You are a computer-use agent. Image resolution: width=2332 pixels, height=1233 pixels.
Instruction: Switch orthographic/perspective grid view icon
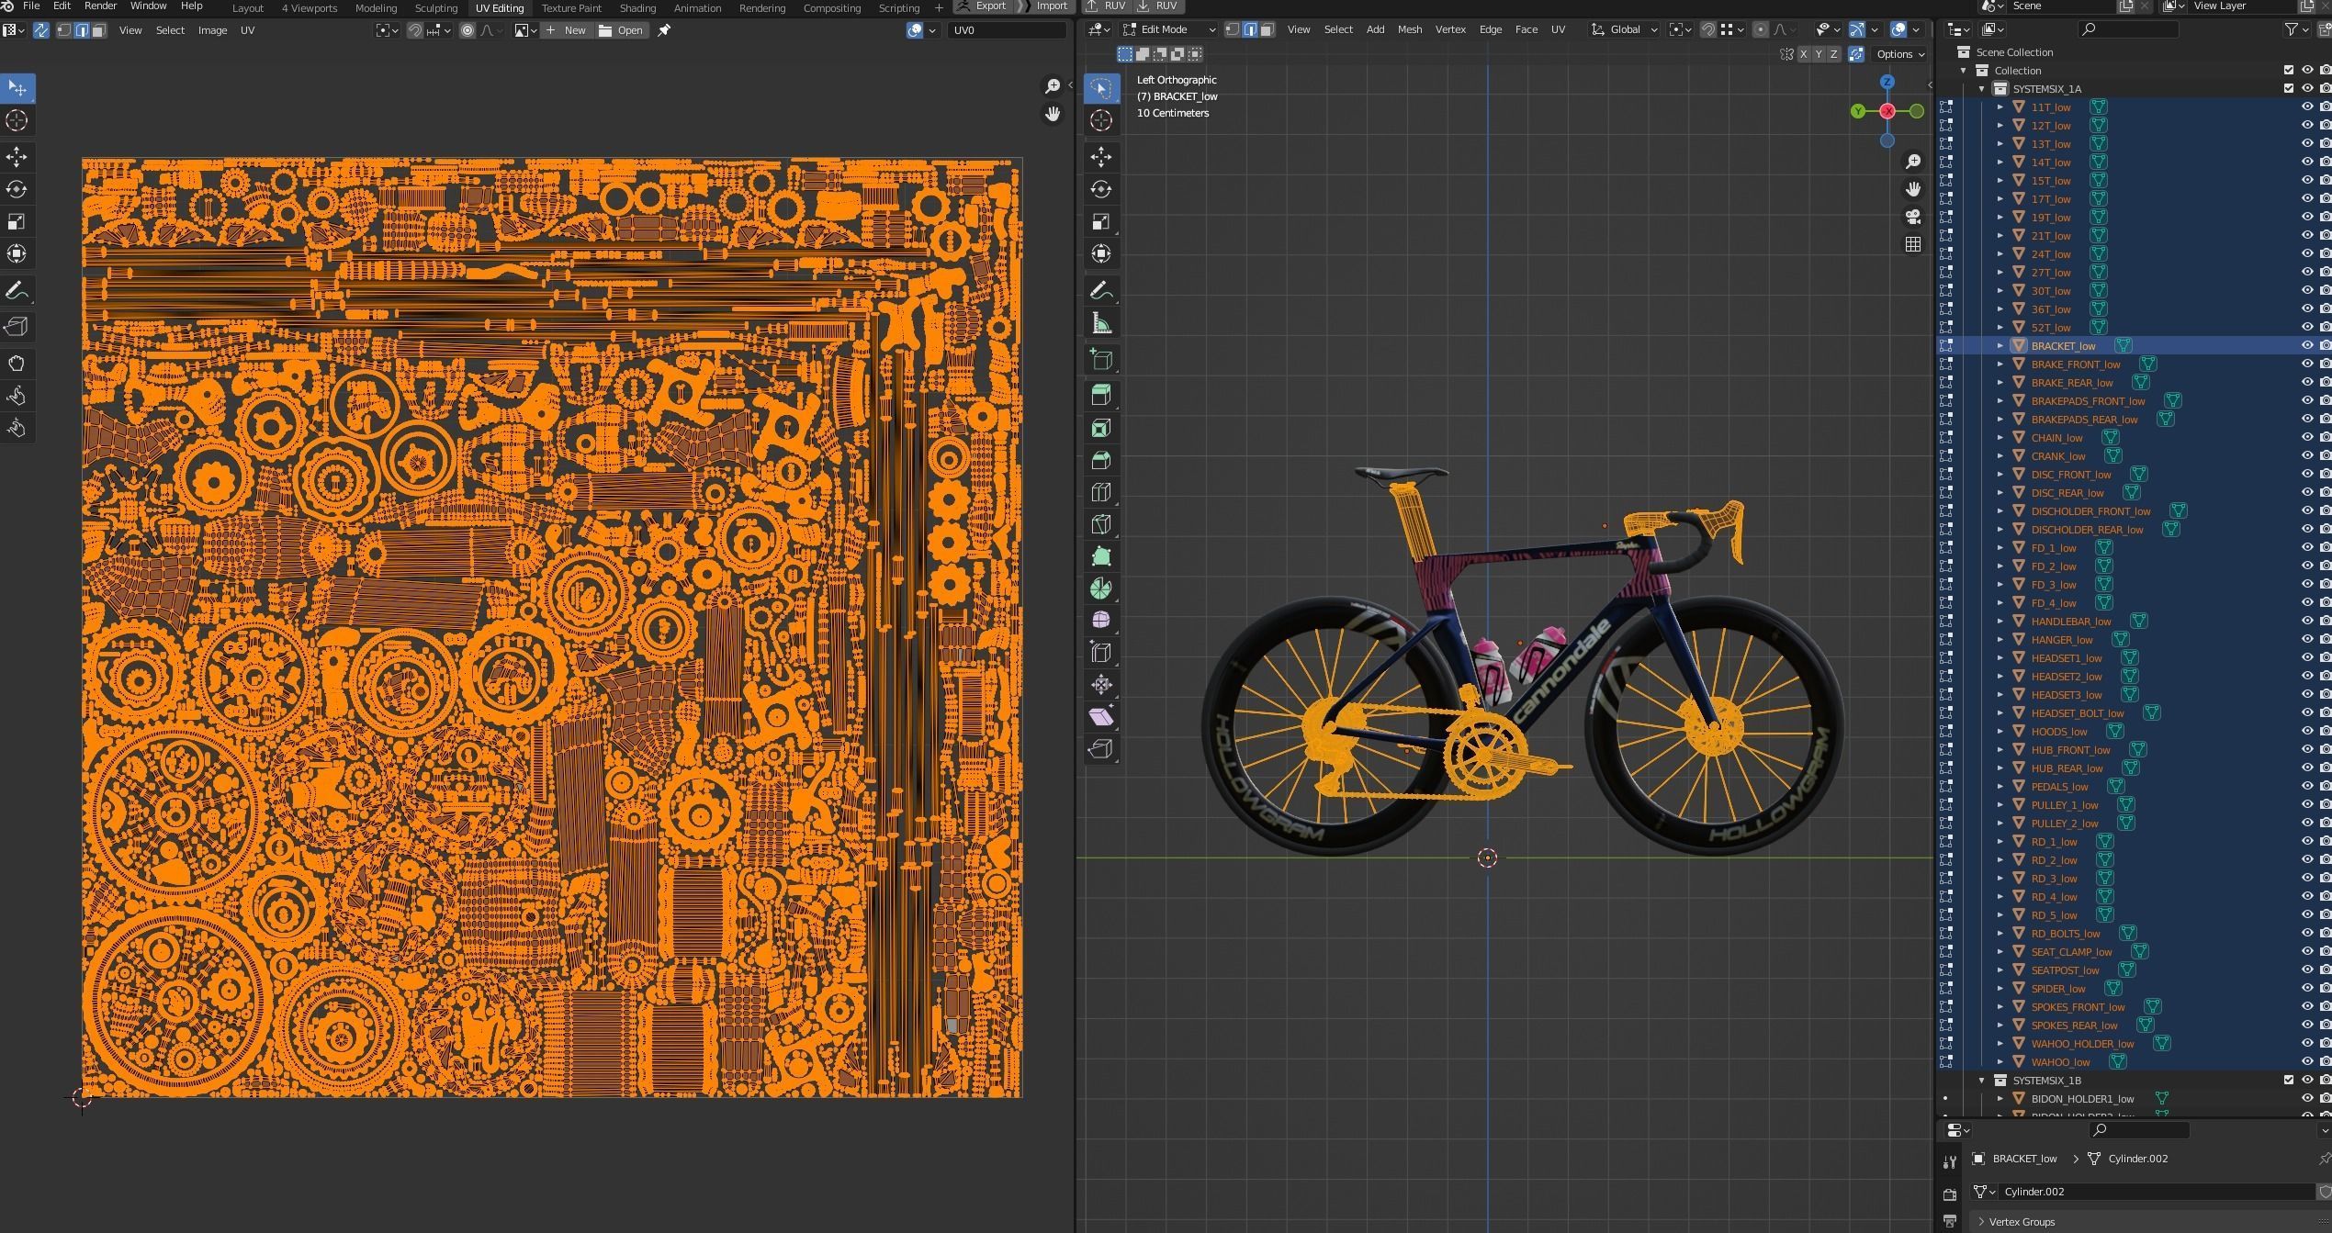pyautogui.click(x=1913, y=244)
